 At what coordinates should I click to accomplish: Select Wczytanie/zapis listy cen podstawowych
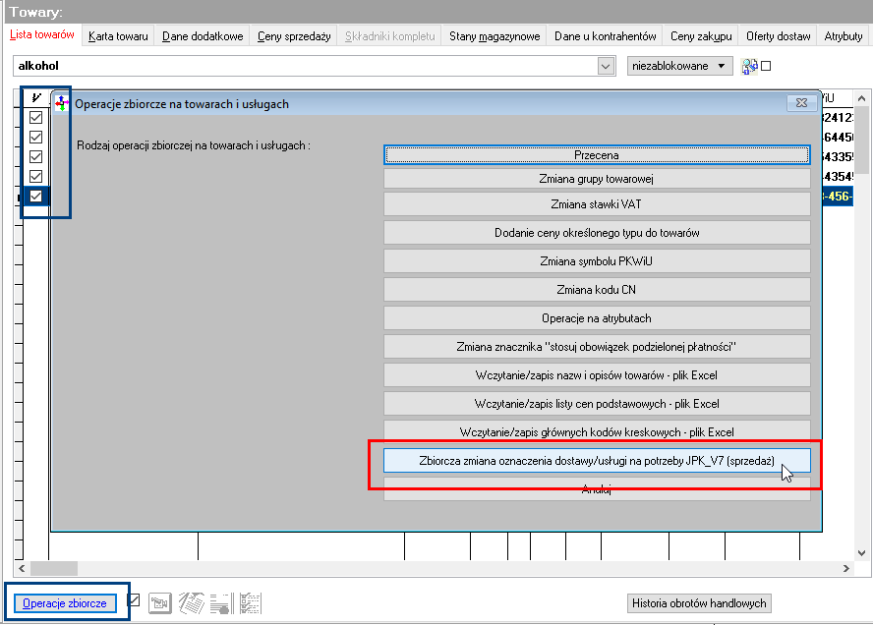click(x=597, y=404)
